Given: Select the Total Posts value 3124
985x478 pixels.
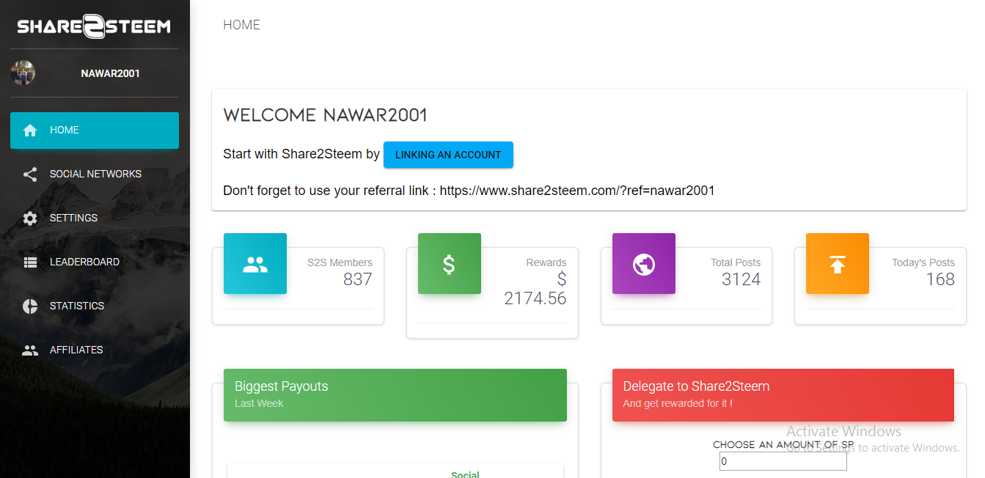Looking at the screenshot, I should coord(741,279).
